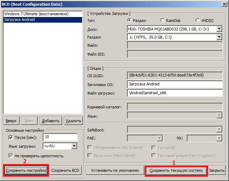Choose the Раздел radio button
The height and width of the screenshot is (181, 229).
pyautogui.click(x=129, y=21)
